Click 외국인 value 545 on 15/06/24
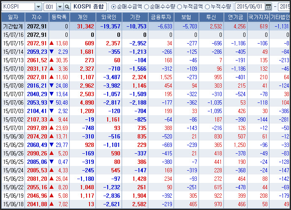The image size is (291, 210). 116,170
